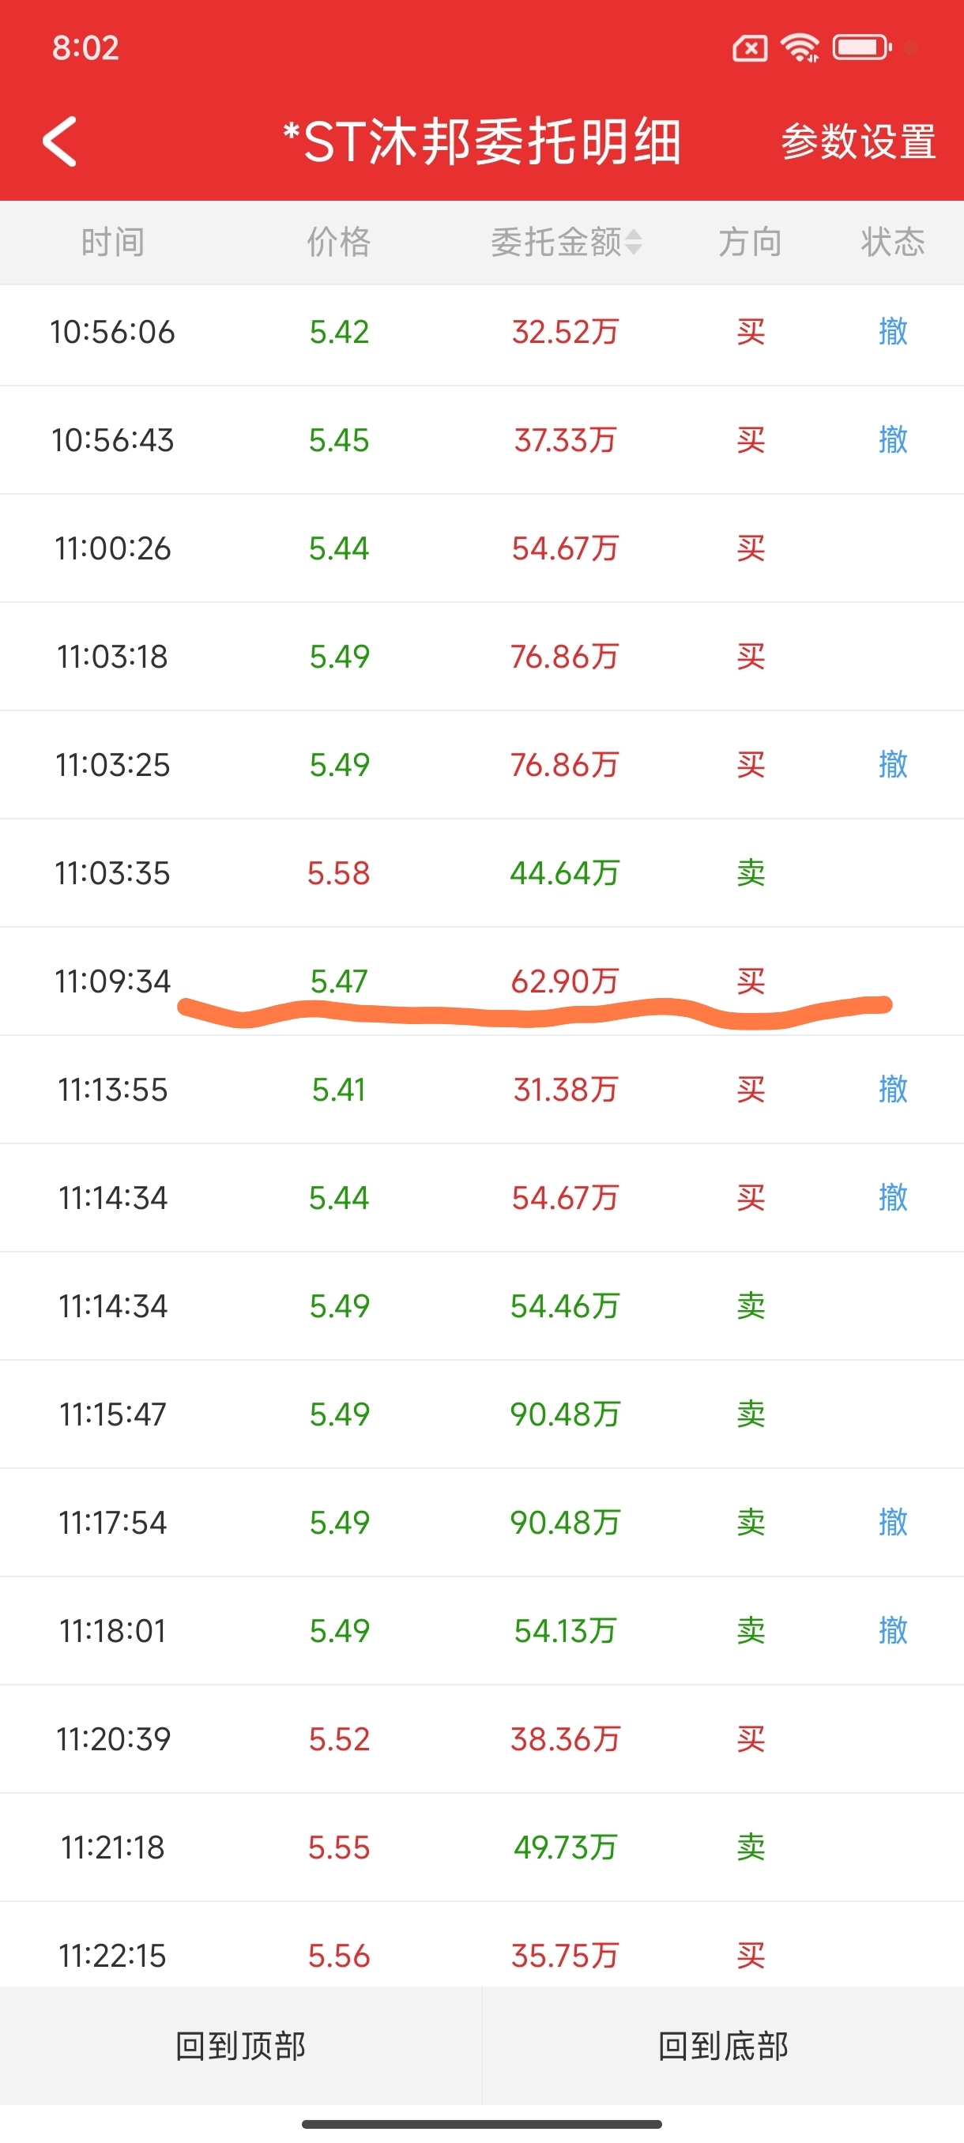Image resolution: width=964 pixels, height=2143 pixels.
Task: Sort by 委托金额 arrow icon
Action: click(x=634, y=242)
